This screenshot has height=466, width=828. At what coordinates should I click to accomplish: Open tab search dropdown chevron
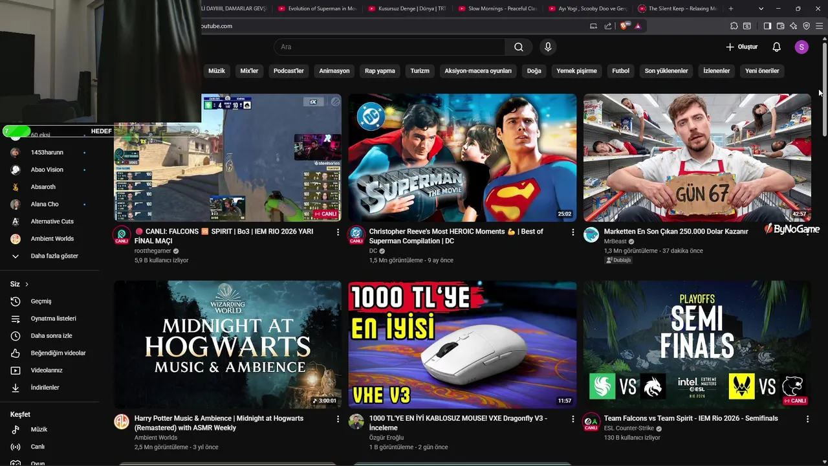(x=761, y=8)
